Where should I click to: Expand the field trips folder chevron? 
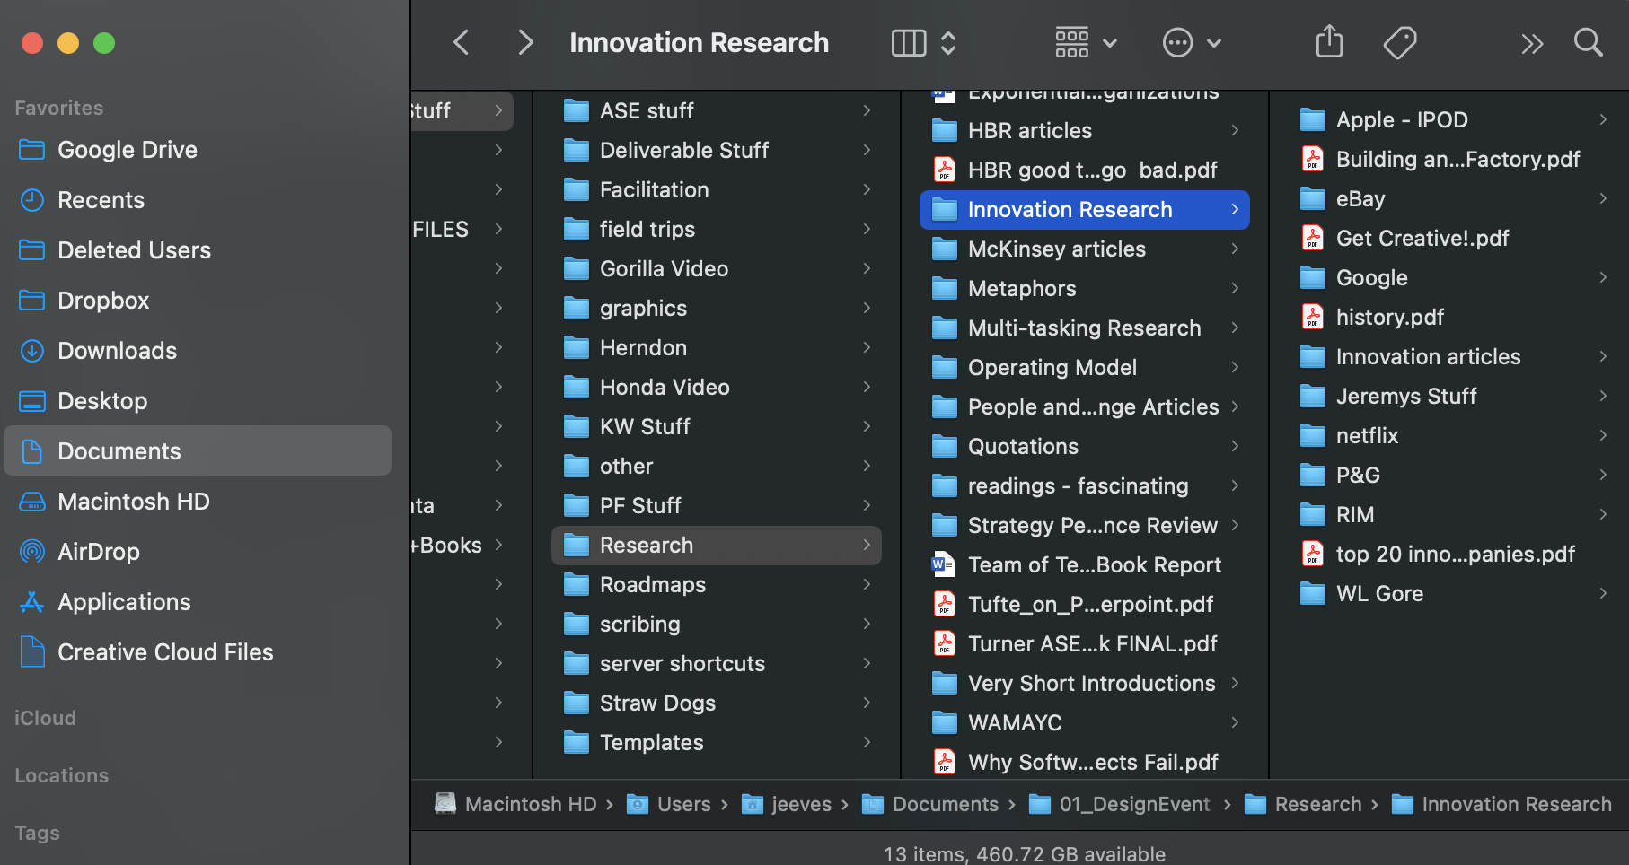click(x=867, y=229)
